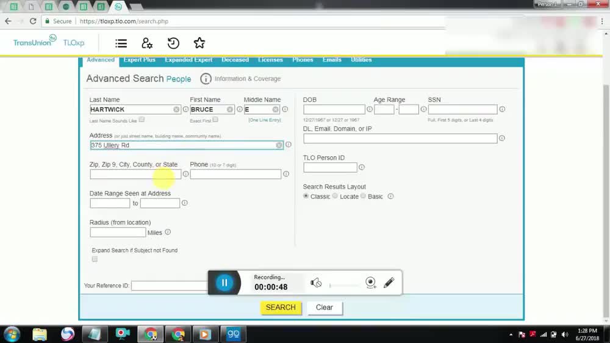The height and width of the screenshot is (343, 610).
Task: Show info for TLO Person ID
Action: (361, 167)
